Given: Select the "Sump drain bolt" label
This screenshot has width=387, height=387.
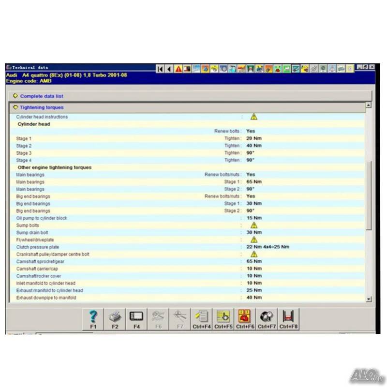Looking at the screenshot, I should pyautogui.click(x=32, y=233).
